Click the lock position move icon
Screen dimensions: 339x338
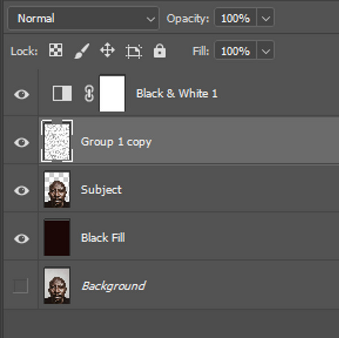tap(107, 51)
